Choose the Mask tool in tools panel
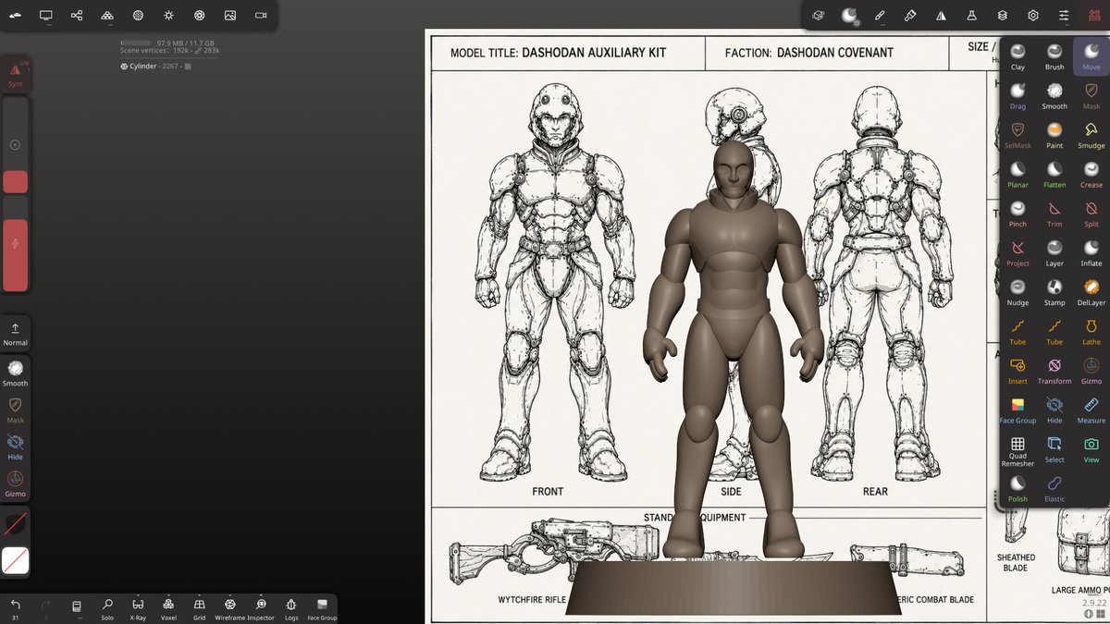1110x624 pixels. pos(1091,96)
